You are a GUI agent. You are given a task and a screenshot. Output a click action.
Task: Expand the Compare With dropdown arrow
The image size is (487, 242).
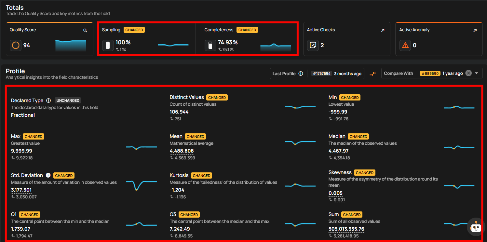(477, 73)
